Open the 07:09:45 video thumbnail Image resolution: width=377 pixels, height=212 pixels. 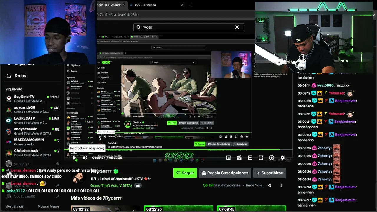251,209
